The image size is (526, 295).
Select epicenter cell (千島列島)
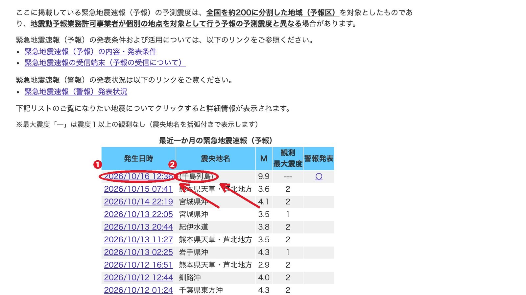(216, 176)
